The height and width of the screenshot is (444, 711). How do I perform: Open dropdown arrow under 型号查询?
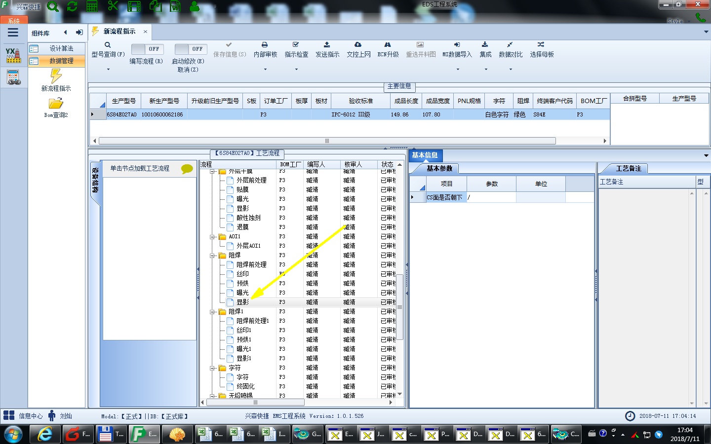point(108,69)
